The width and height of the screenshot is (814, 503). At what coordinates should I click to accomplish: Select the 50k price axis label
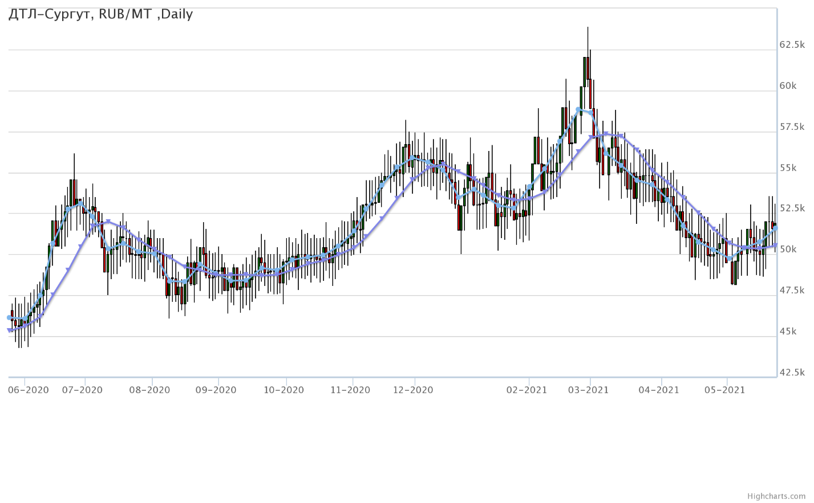788,250
